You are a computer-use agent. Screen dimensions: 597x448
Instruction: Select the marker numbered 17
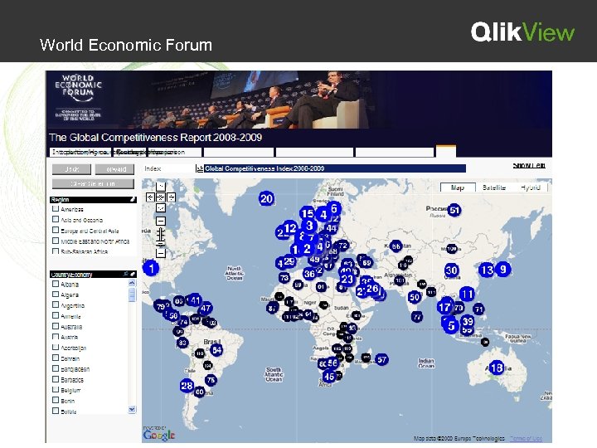click(x=444, y=307)
